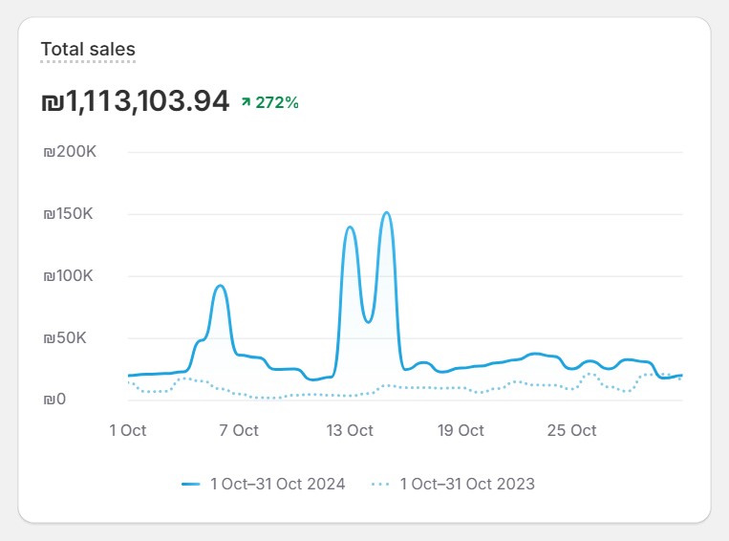The image size is (729, 541).
Task: Toggle the 1 Oct–31 Oct 2024 legend label
Action: [x=278, y=484]
